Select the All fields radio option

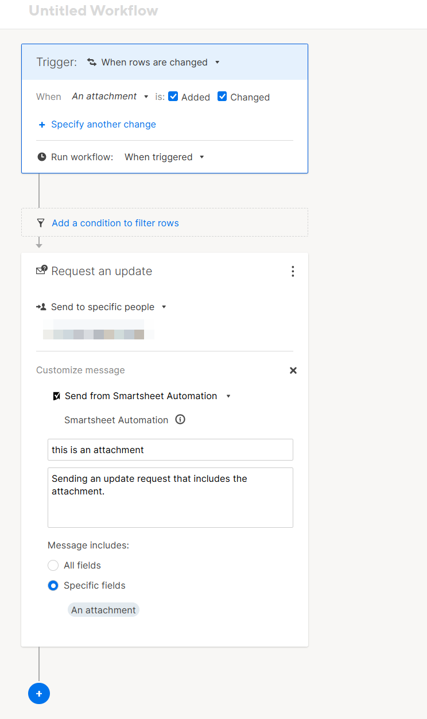(x=53, y=566)
